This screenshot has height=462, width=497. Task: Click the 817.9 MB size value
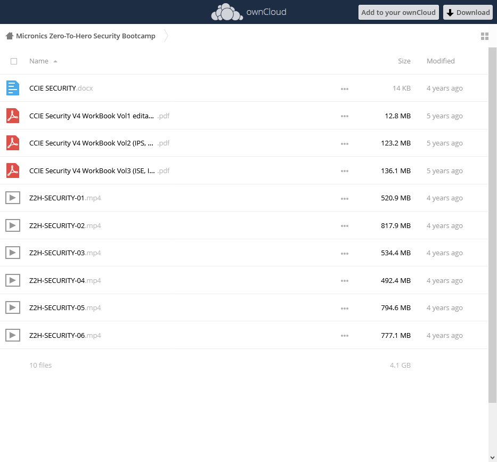click(x=396, y=225)
